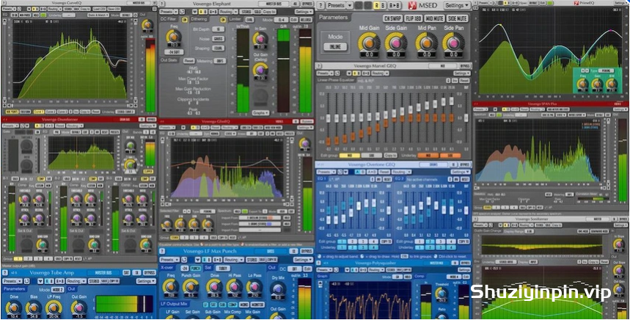Open the MSED Presets arrow dropdown

(x=350, y=5)
